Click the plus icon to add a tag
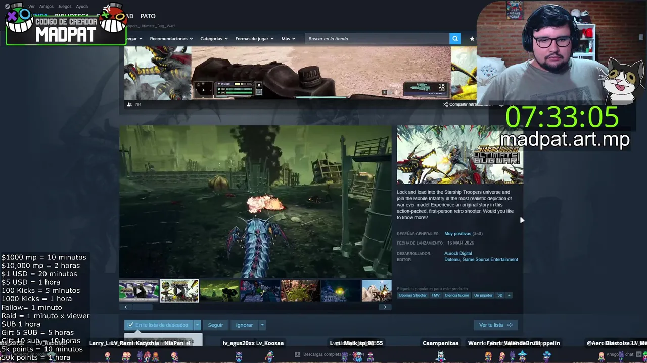The height and width of the screenshot is (363, 647). pos(509,295)
